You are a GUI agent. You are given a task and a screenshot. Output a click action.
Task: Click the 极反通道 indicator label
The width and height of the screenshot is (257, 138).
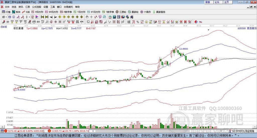tap(18, 29)
